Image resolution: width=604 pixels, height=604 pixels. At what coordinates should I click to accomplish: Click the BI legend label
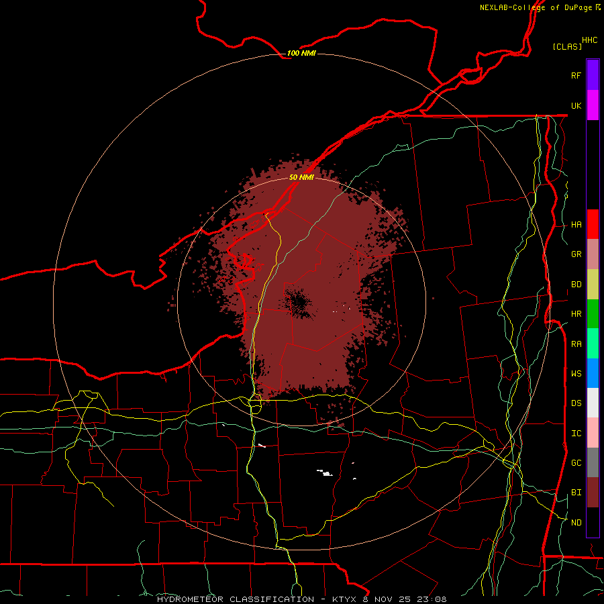click(576, 493)
